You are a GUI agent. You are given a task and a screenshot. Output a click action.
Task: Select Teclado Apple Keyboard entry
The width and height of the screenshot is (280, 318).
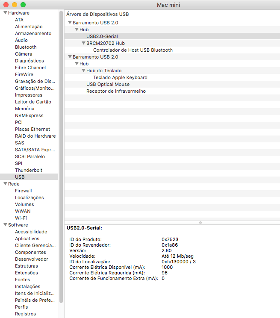pyautogui.click(x=120, y=77)
